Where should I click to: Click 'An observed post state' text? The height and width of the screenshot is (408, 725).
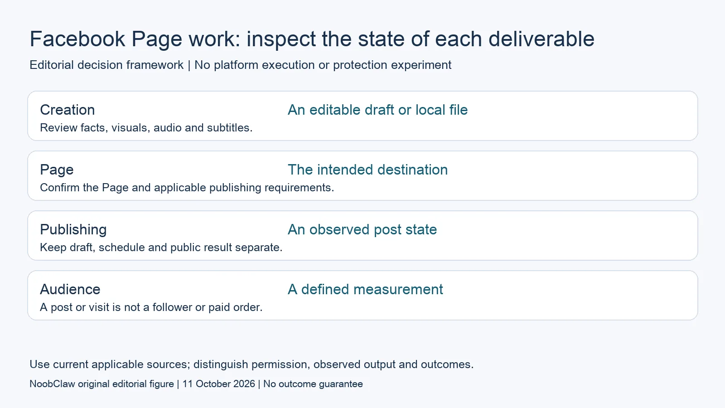(362, 229)
